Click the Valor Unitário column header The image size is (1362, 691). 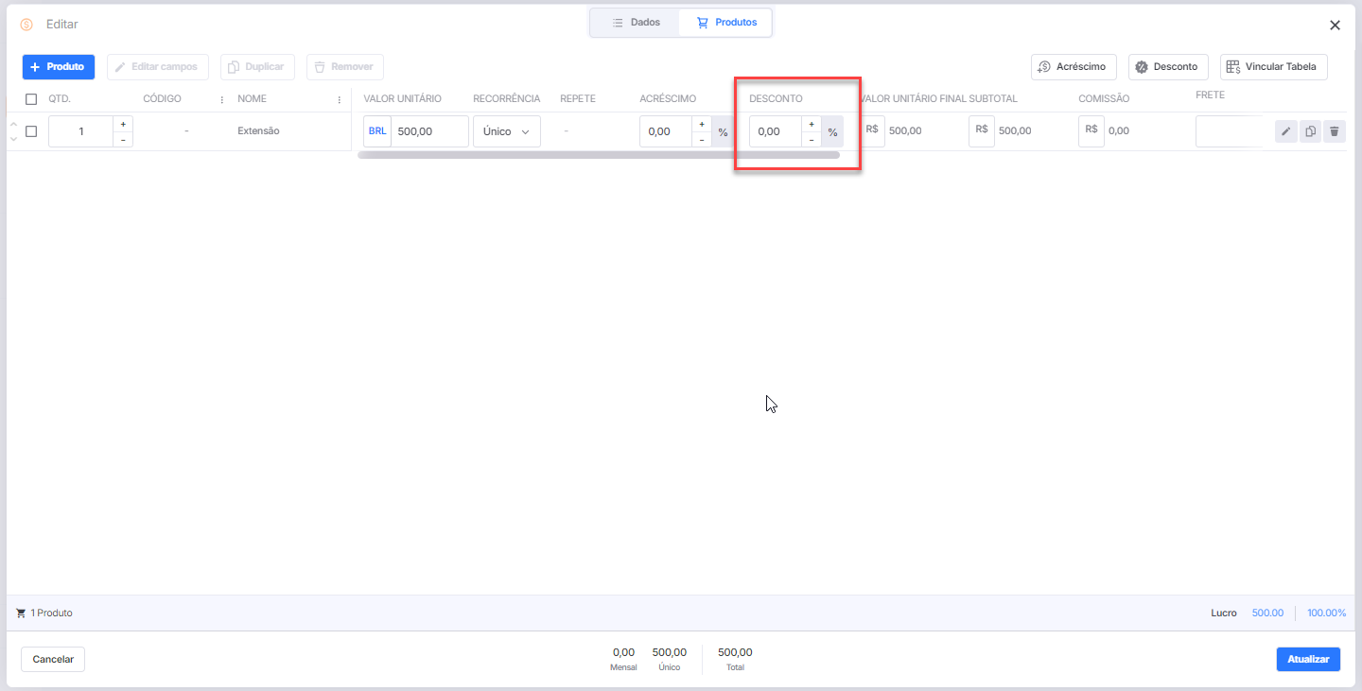pos(402,99)
